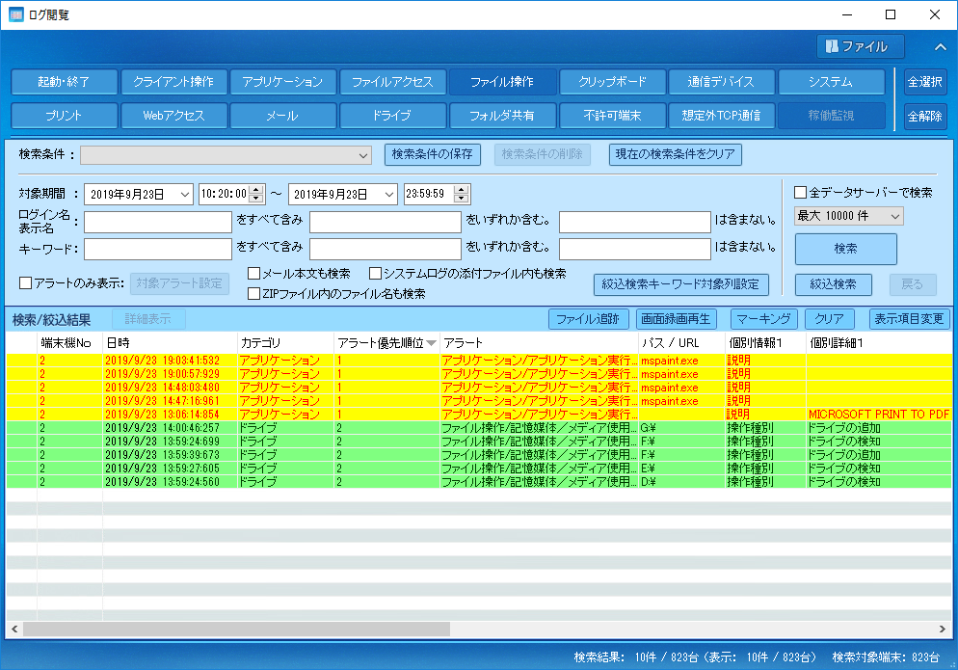The width and height of the screenshot is (958, 670).
Task: Focus the ログイン名 'をいずれか含む' input field
Action: click(385, 222)
